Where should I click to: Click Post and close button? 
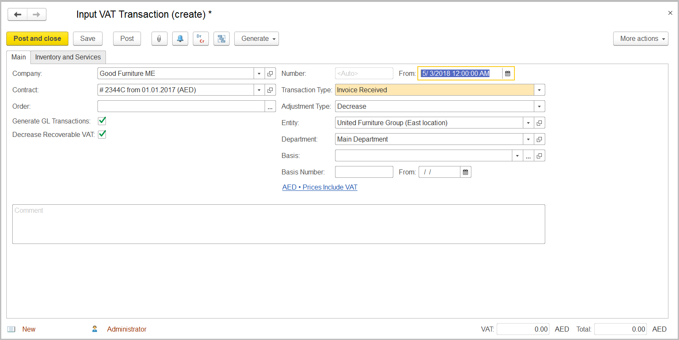pyautogui.click(x=37, y=39)
